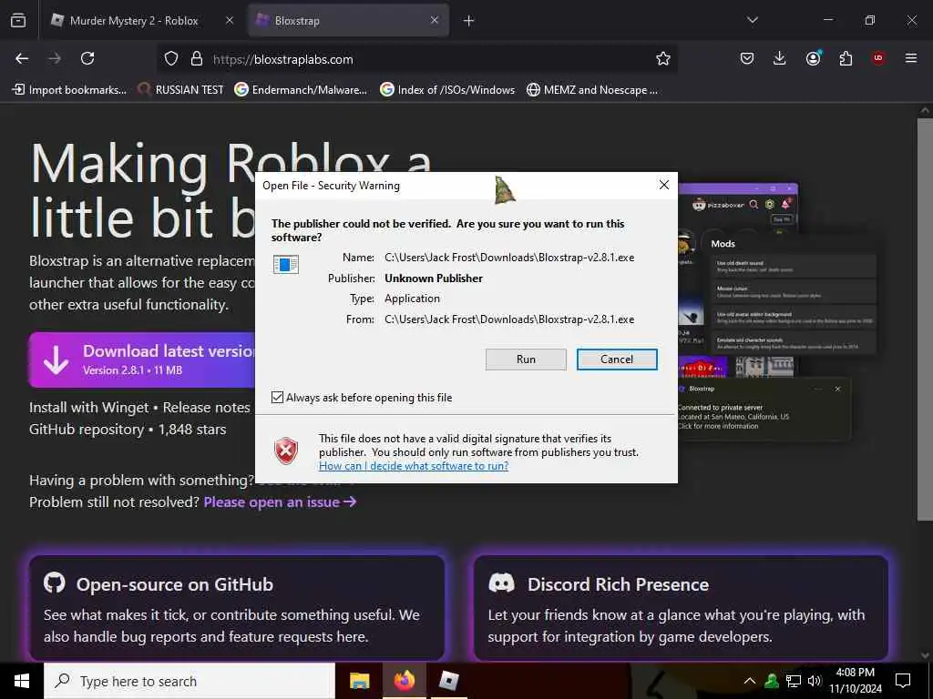
Task: Click application icon in warning dialog
Action: coord(285,265)
